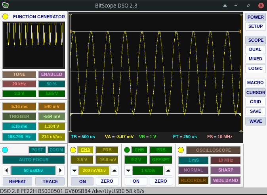Screen dimensions: 267x195
Task: Click the TRIGGER button
Action: [x=19, y=116]
